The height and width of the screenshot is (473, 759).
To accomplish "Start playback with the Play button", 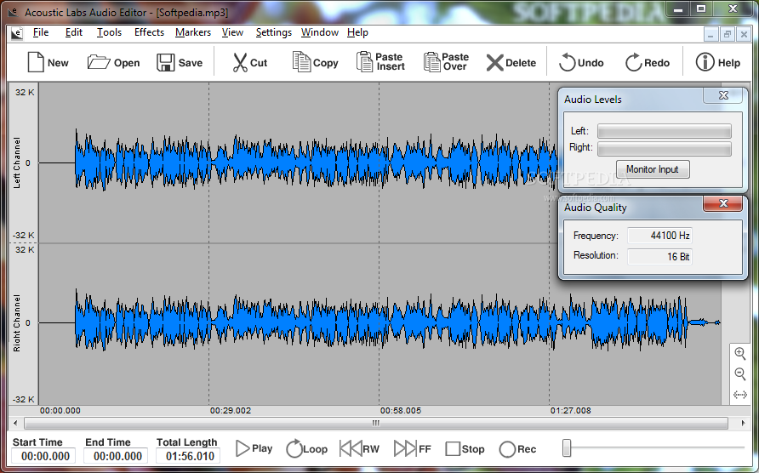I will [x=254, y=448].
